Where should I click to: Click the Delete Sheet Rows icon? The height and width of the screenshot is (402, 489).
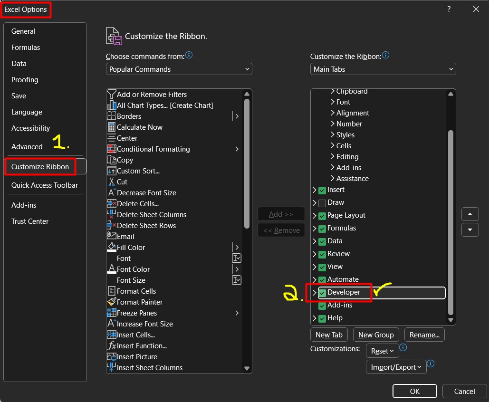111,225
